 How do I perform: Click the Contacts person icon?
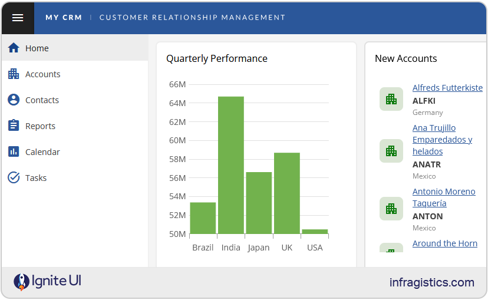click(x=14, y=100)
